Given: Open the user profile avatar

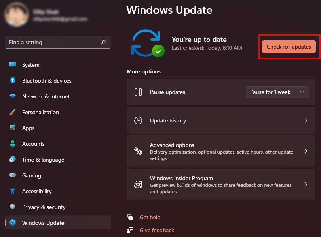Looking at the screenshot, I should pos(17,15).
